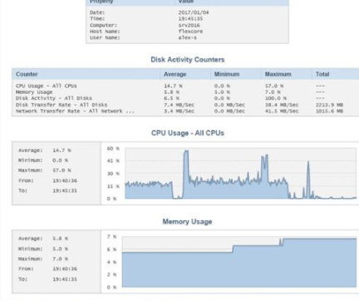Click the Maximum 7.0 % in Memory panel
Viewport: 359px width, 301px height.
pos(60,259)
